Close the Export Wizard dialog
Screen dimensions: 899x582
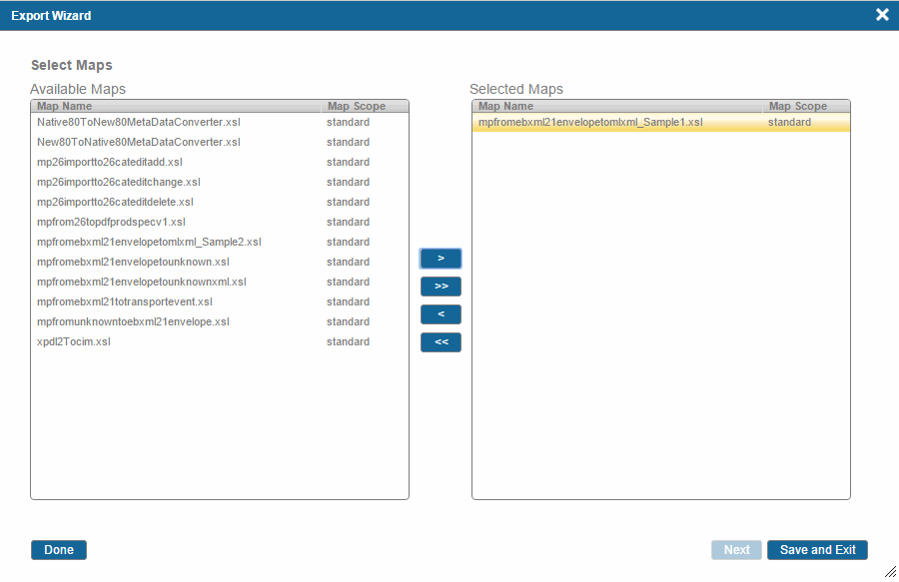point(882,15)
